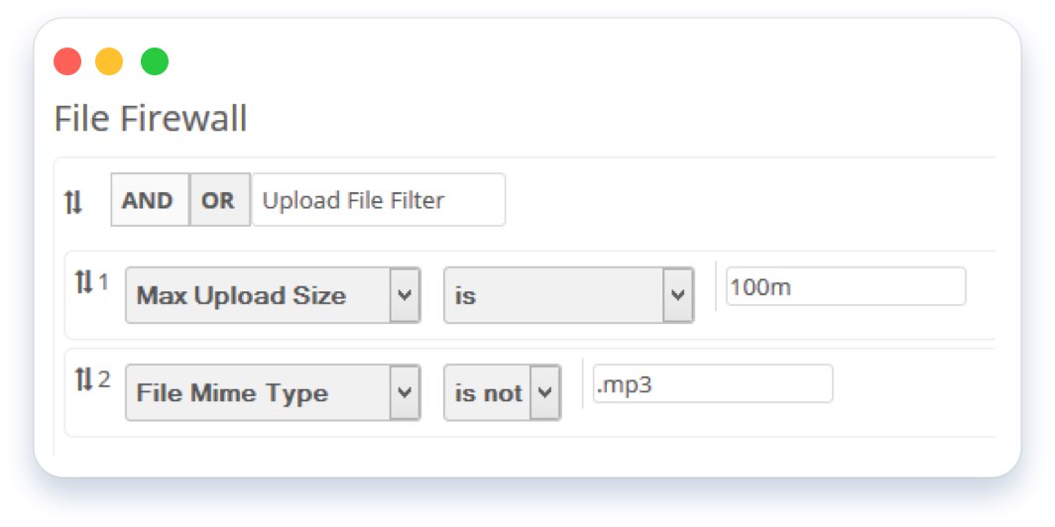The image size is (1055, 527).
Task: Click the chevron arrow on the "is" selector
Action: pos(678,295)
